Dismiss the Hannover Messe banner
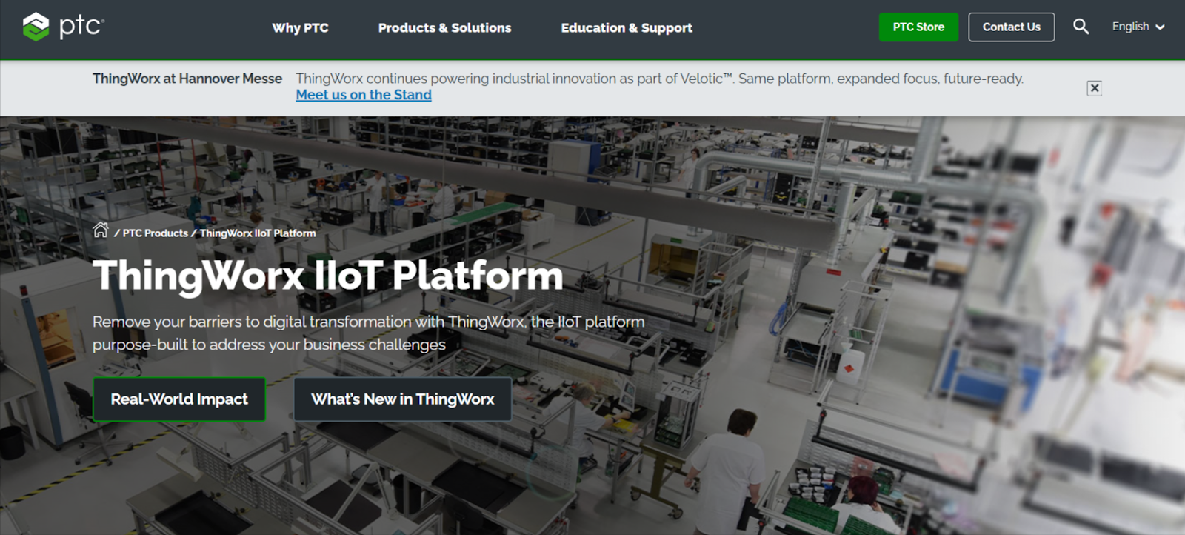The width and height of the screenshot is (1185, 535). pos(1094,88)
